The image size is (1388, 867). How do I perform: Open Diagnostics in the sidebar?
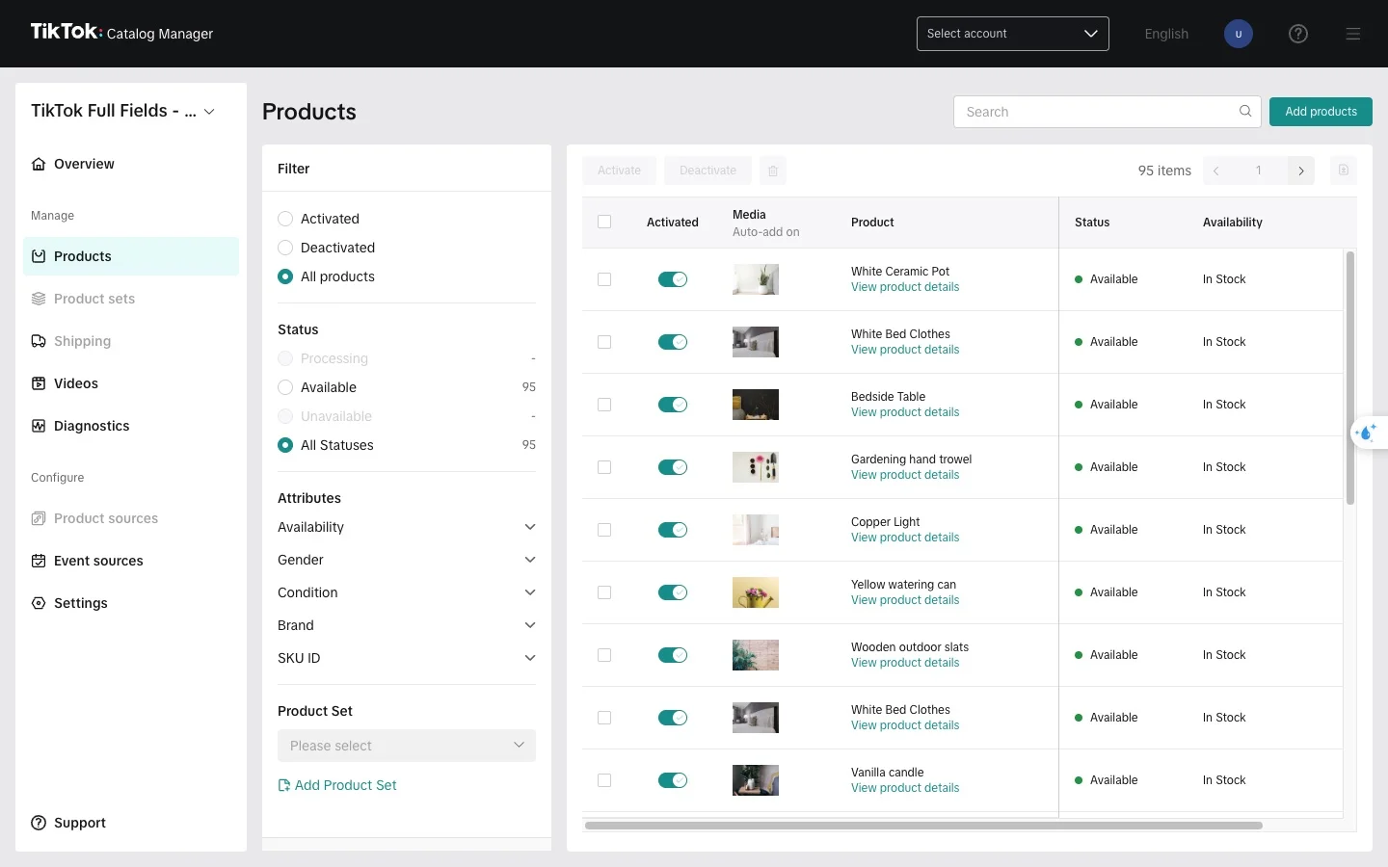pos(131,426)
